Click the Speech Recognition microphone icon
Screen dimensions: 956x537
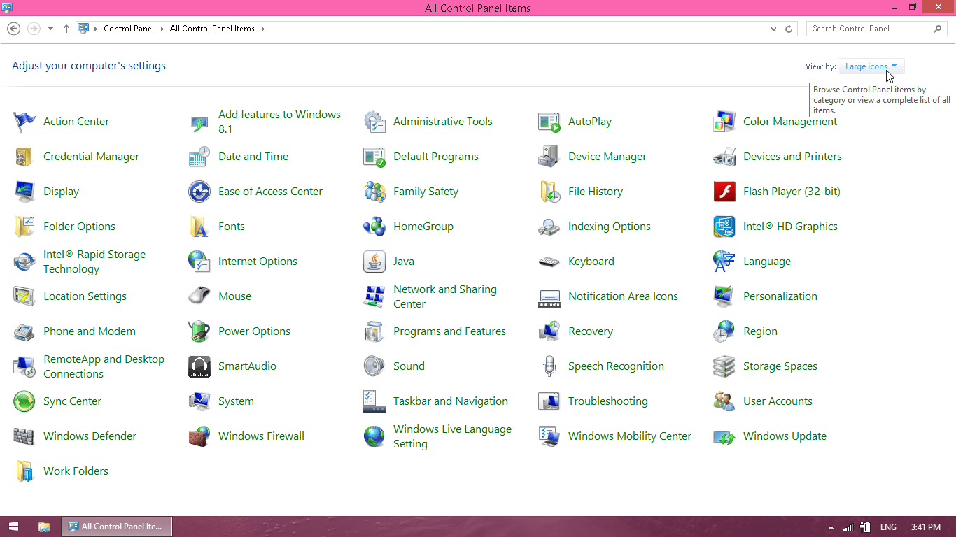[549, 366]
